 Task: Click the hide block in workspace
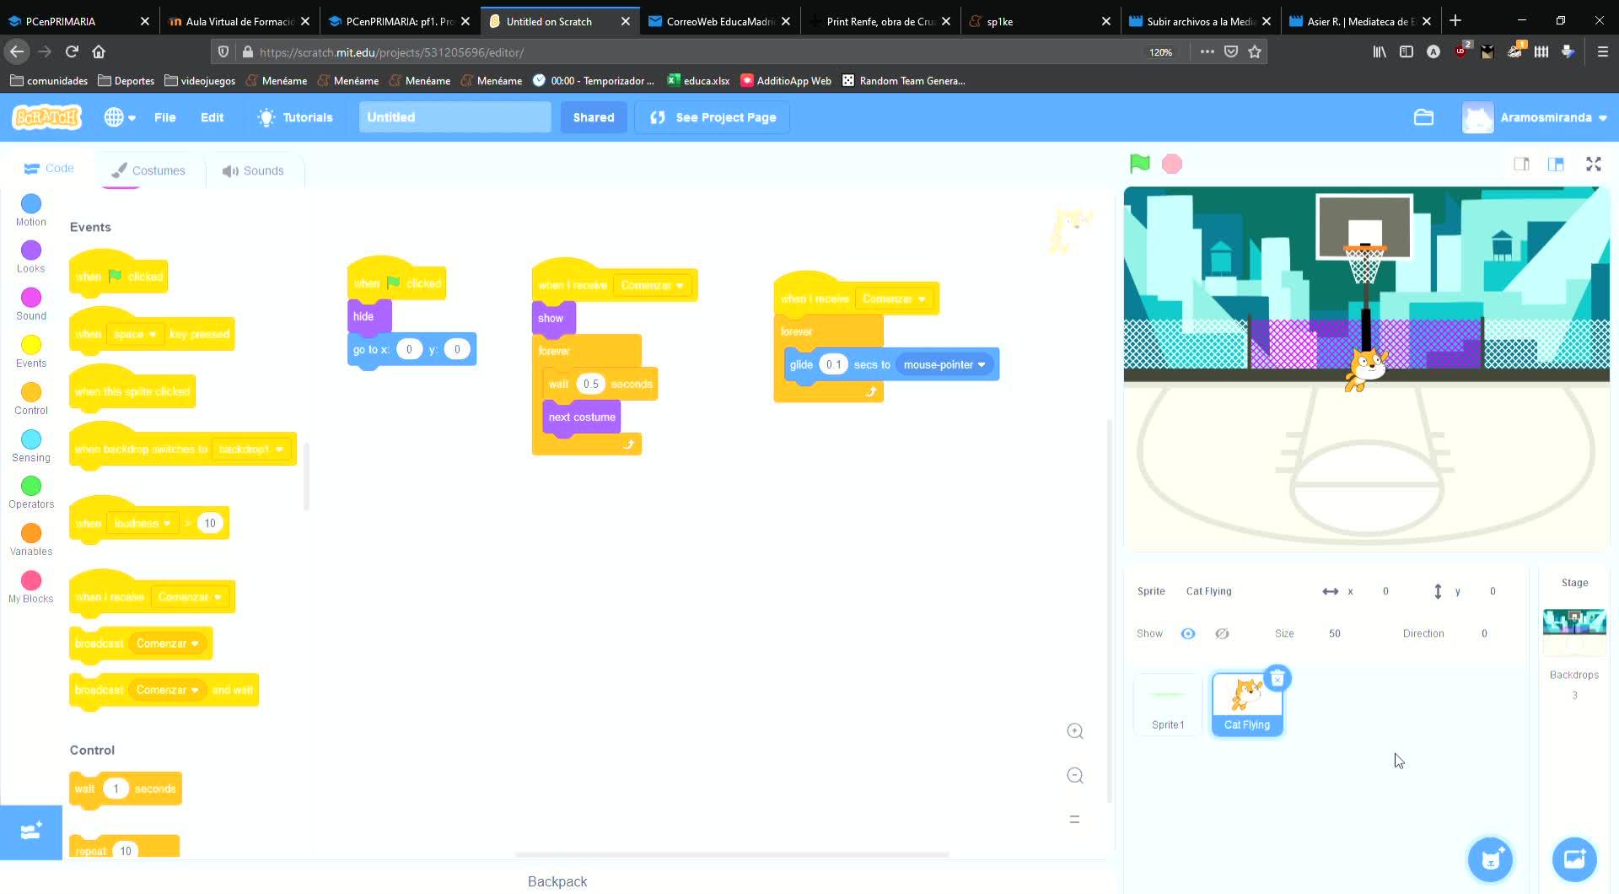click(x=369, y=316)
